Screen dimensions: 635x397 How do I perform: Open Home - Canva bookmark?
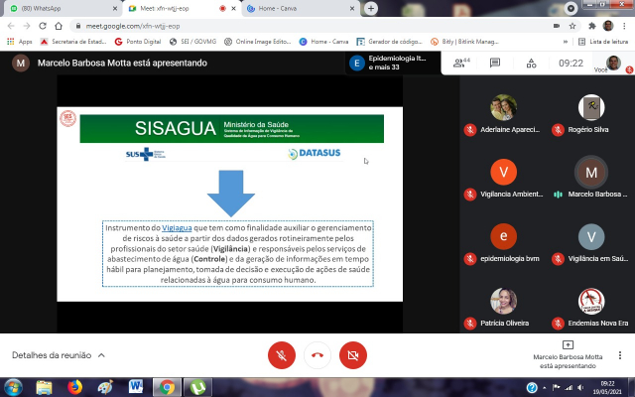click(x=323, y=42)
